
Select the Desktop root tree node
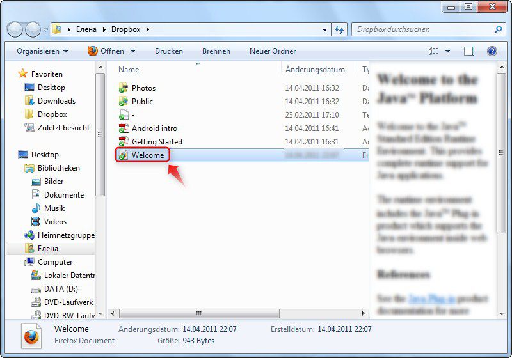[38, 155]
